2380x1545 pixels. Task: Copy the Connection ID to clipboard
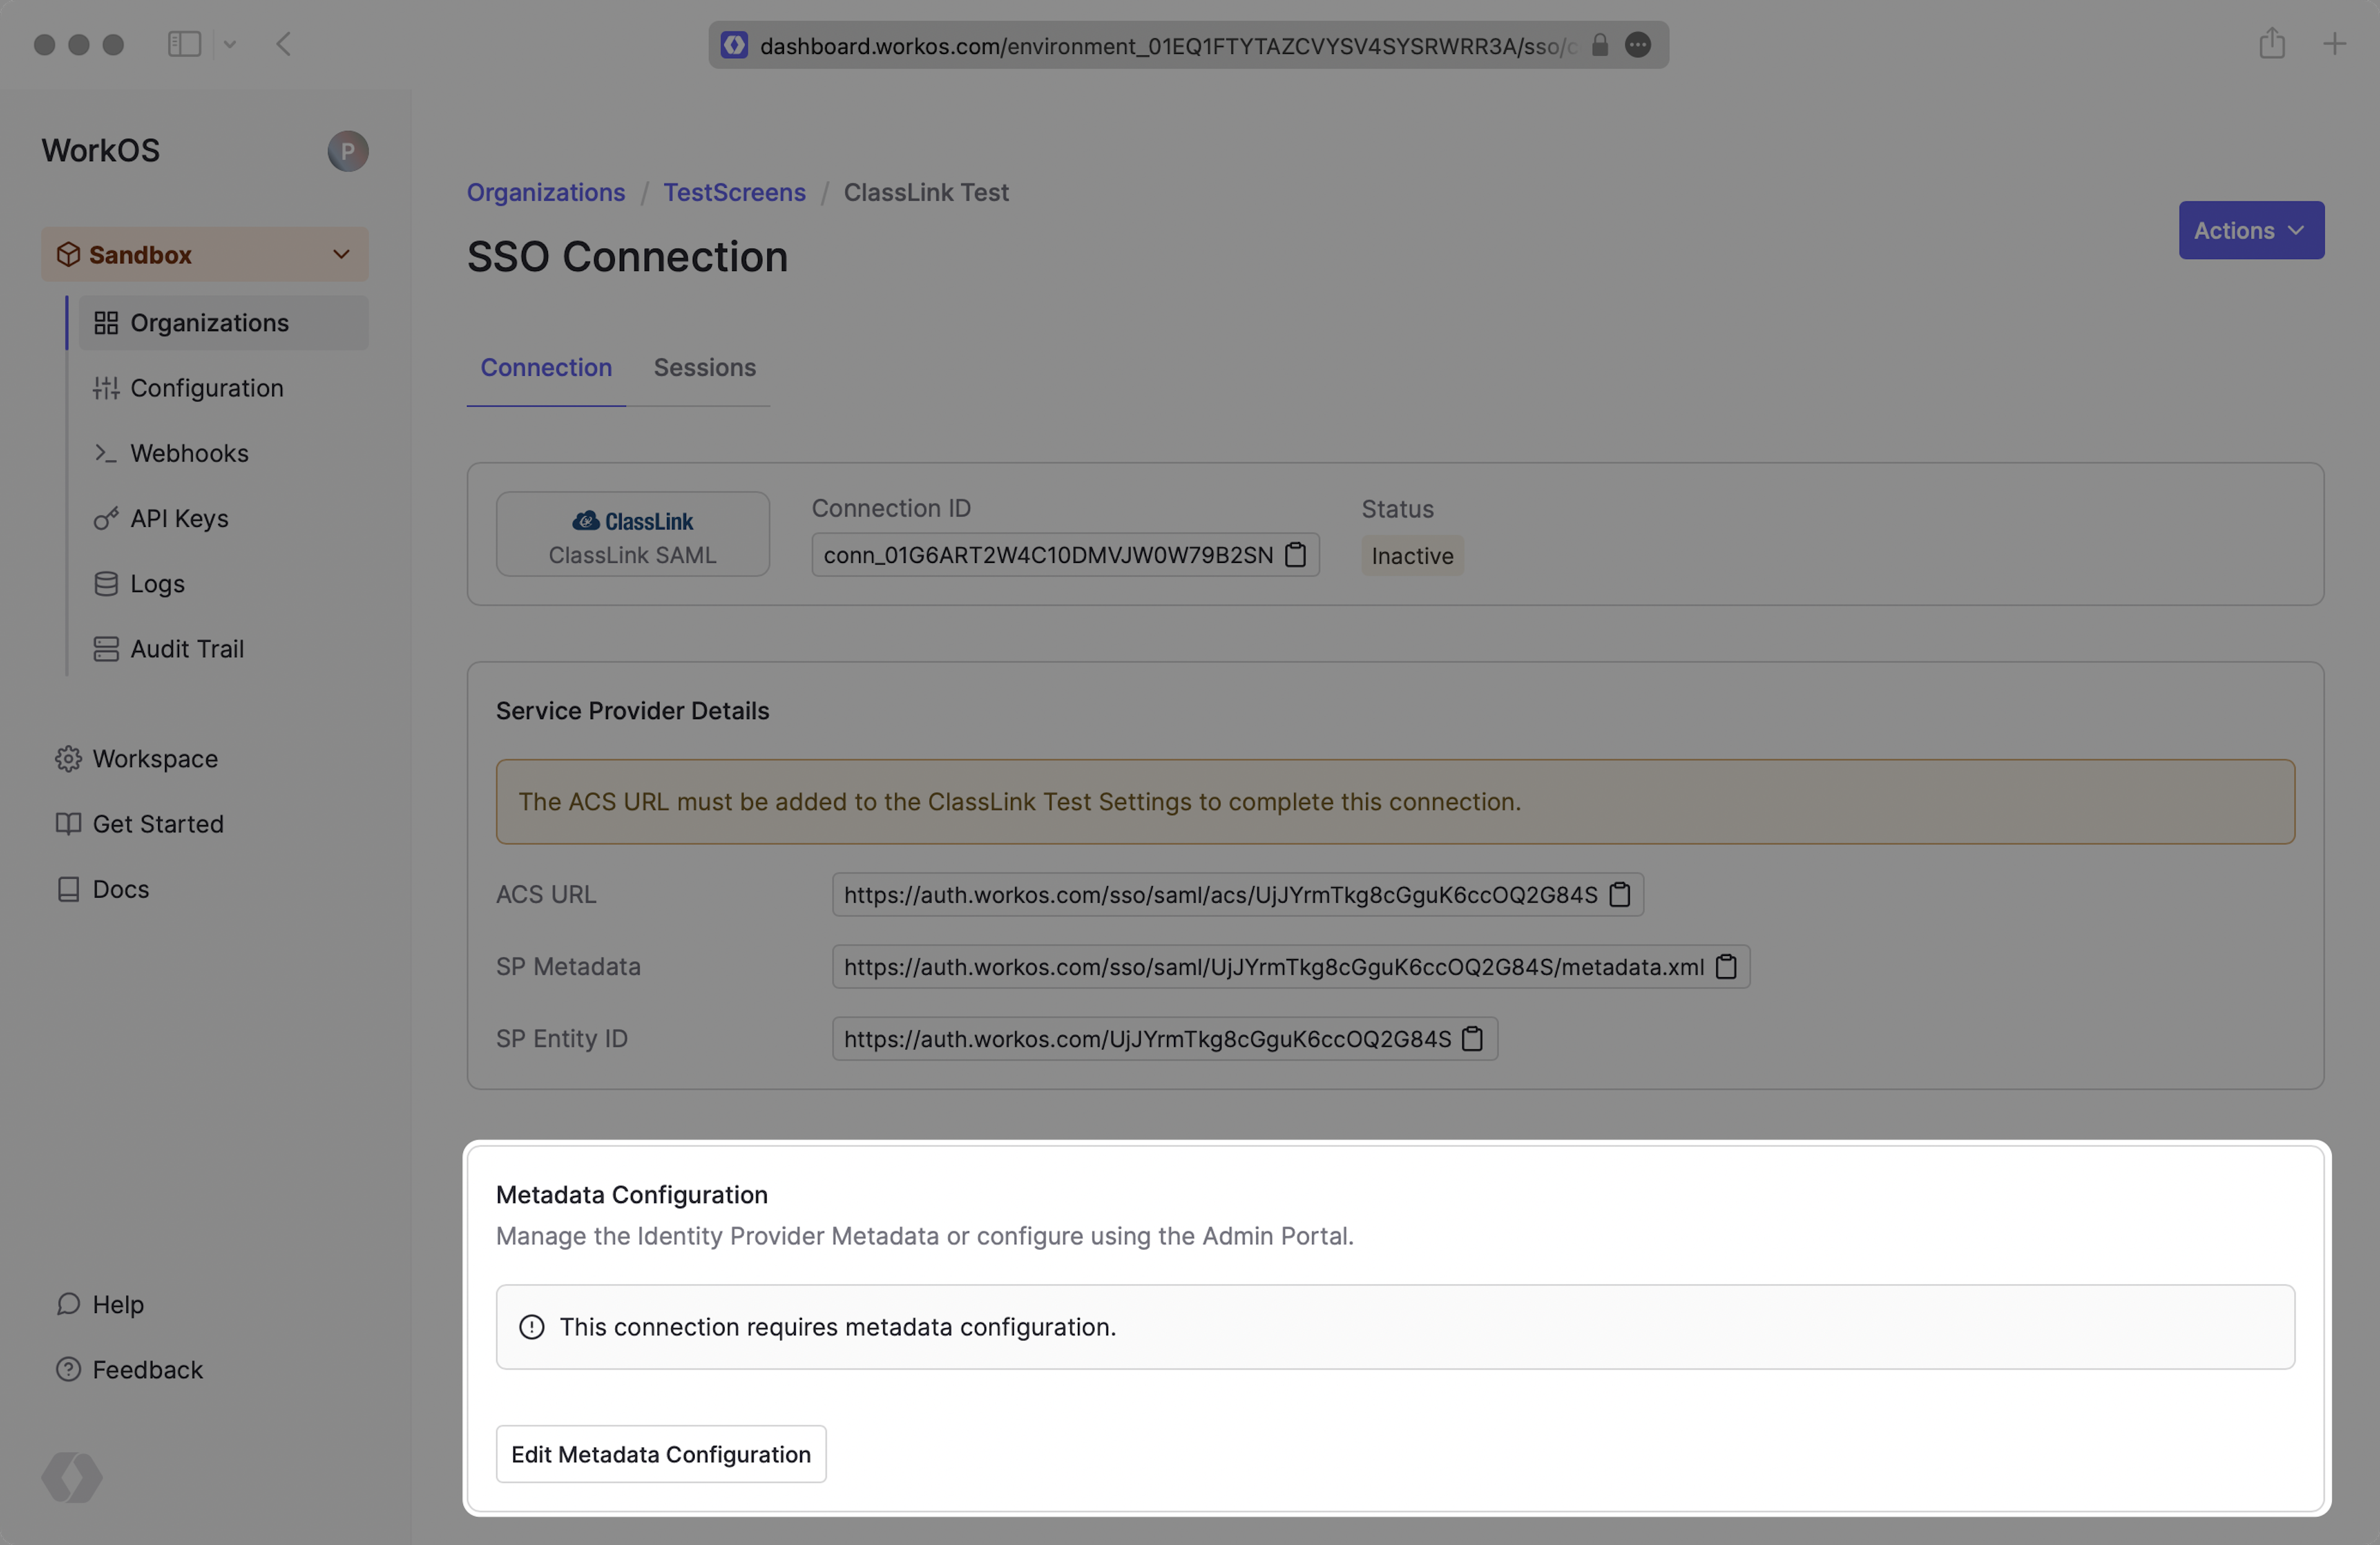(x=1295, y=555)
